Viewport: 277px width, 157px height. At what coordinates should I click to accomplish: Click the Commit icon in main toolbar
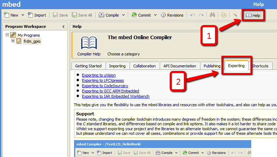click(134, 15)
